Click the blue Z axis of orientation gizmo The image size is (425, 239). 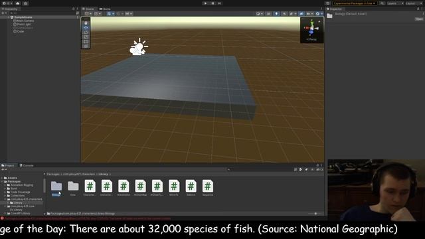311,33
